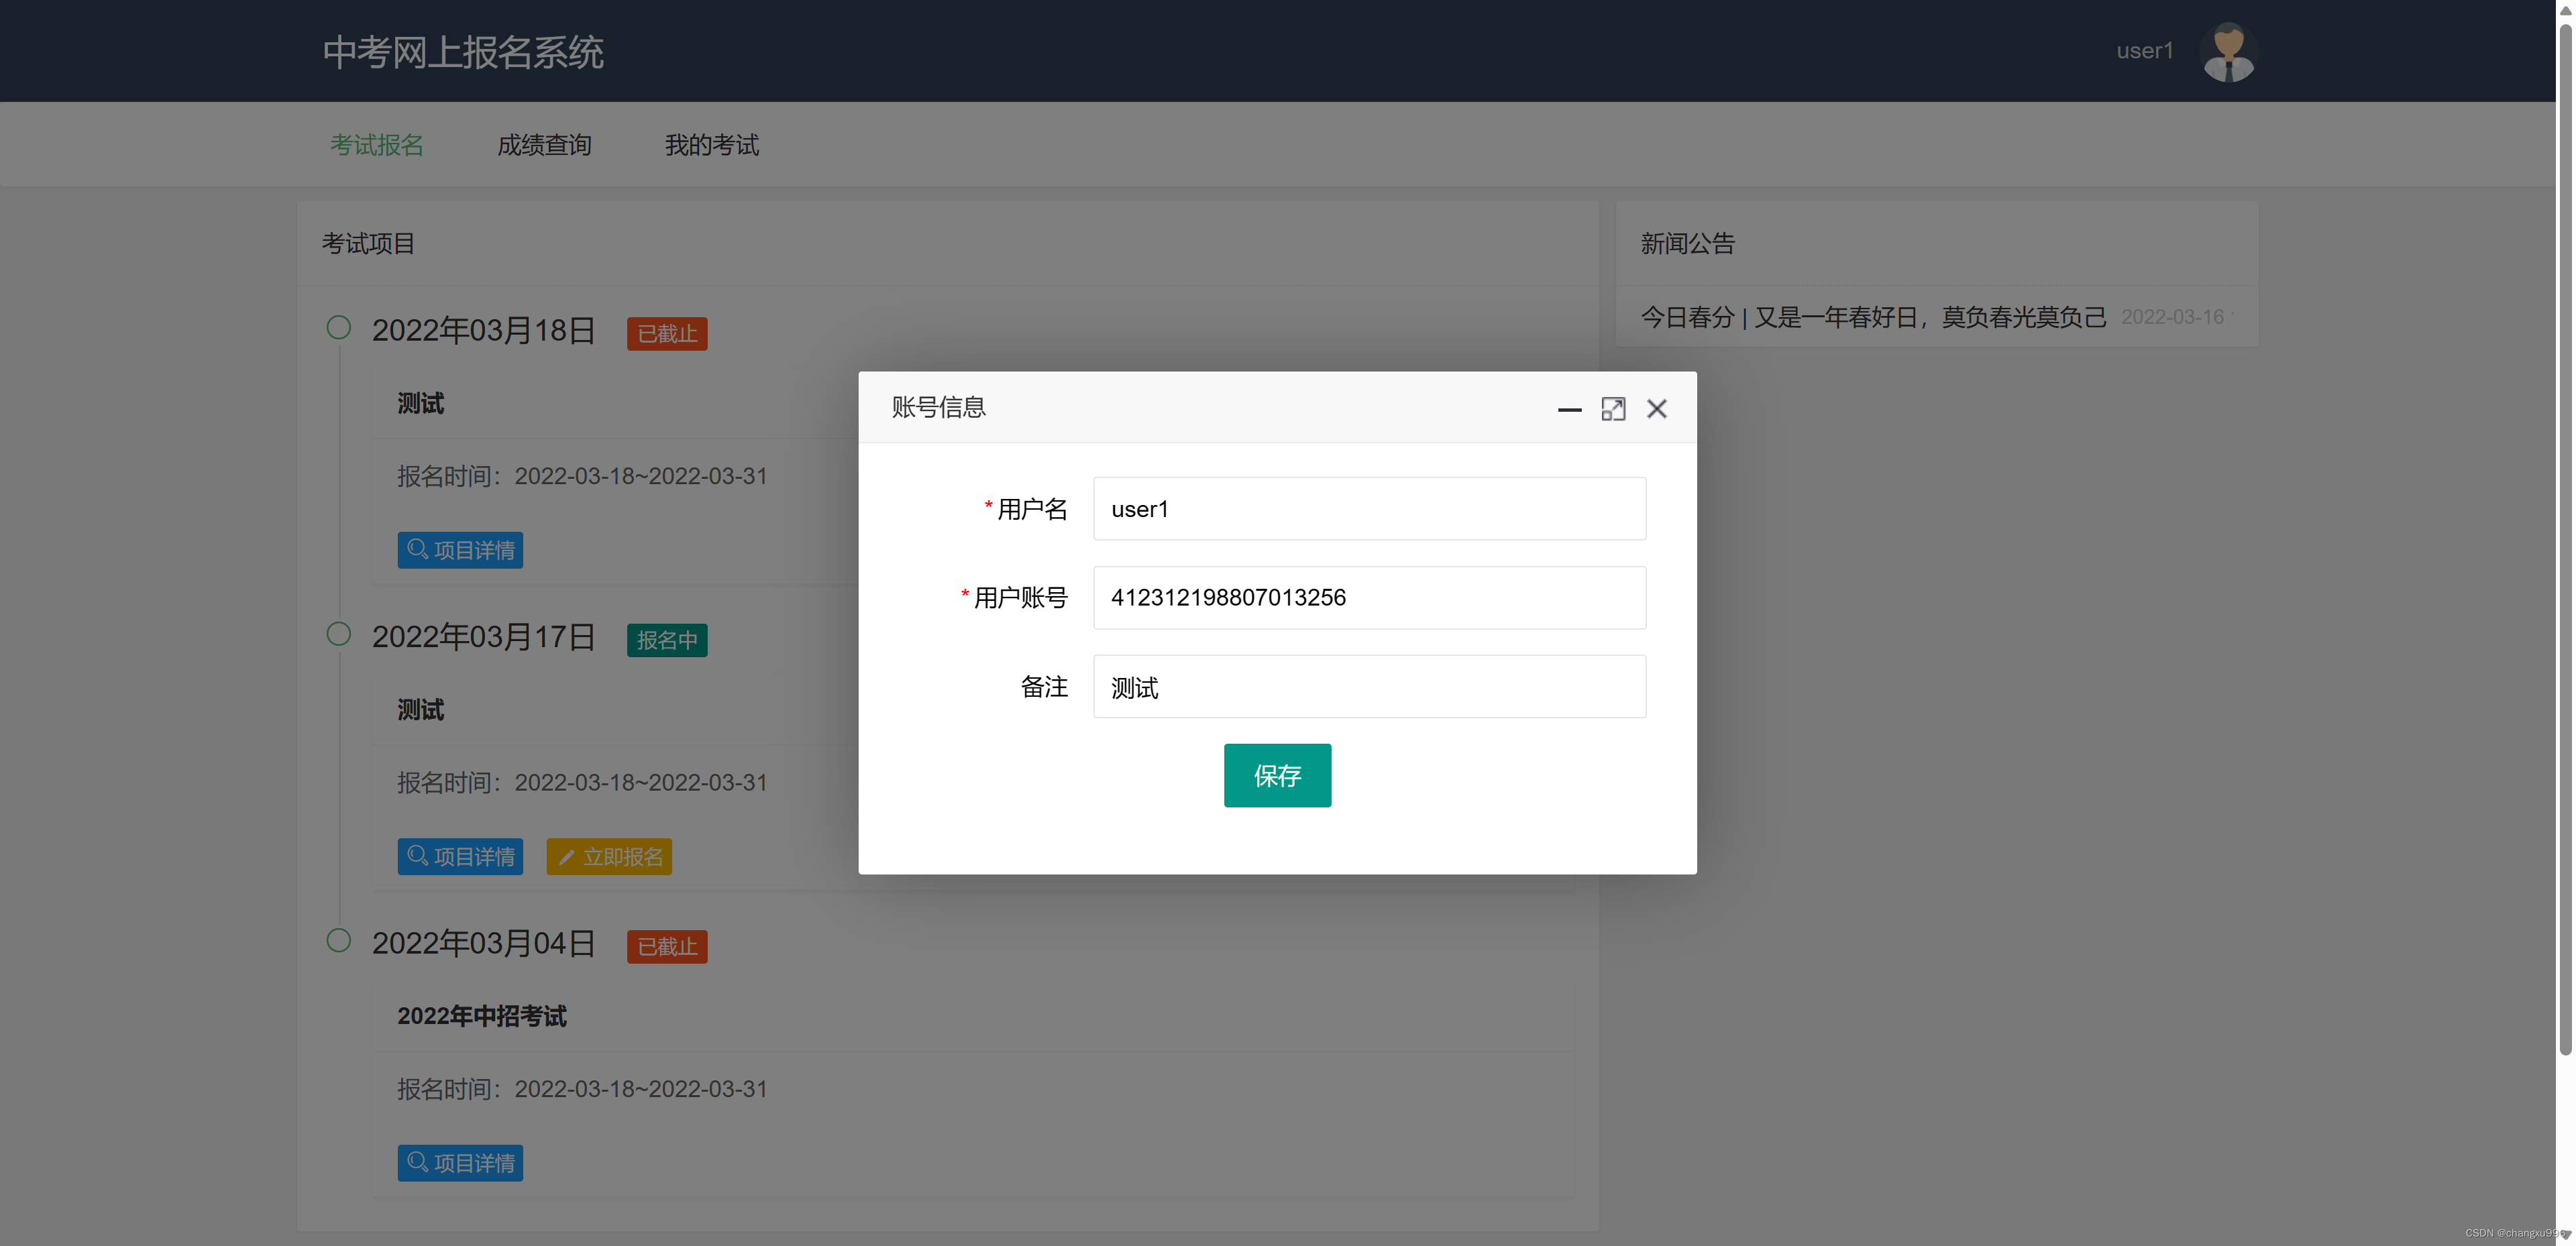Click the 2022年03月18日 timeline circle marker
Image resolution: width=2576 pixels, height=1246 pixels.
pyautogui.click(x=339, y=328)
